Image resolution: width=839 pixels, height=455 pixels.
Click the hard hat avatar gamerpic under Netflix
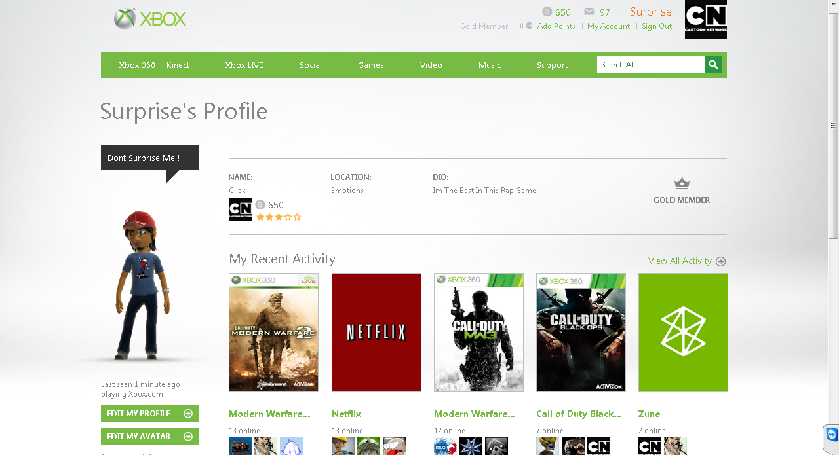(343, 446)
